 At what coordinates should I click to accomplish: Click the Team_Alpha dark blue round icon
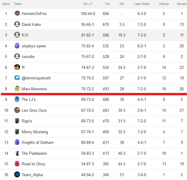[17, 174]
